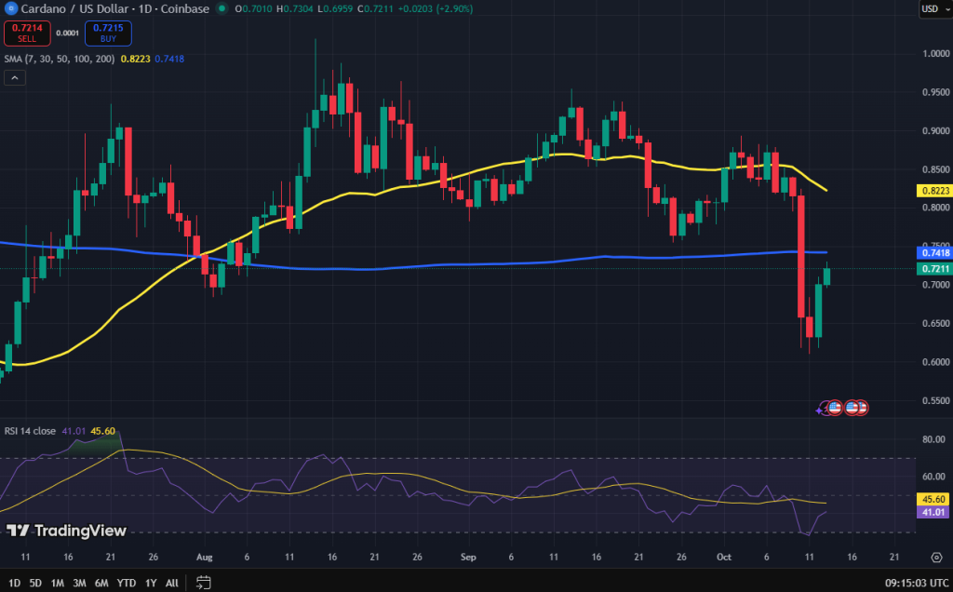The width and height of the screenshot is (953, 592).
Task: Click the yellow 0.8223 SMA price axis label
Action: click(934, 191)
